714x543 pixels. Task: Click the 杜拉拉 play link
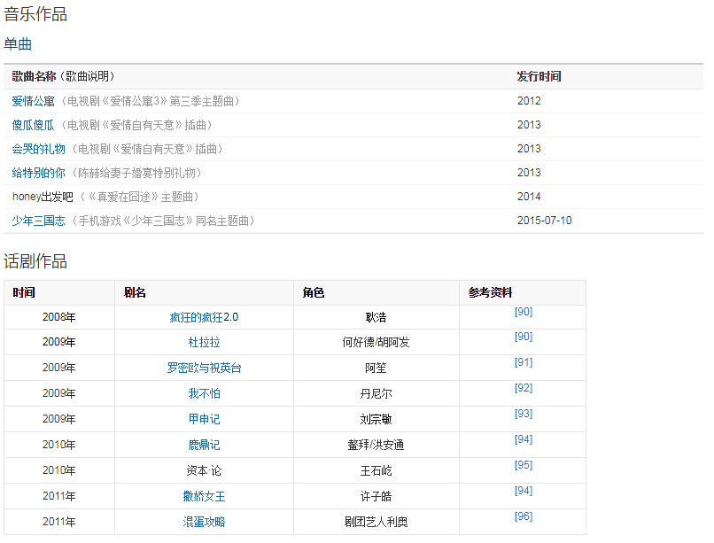tap(204, 342)
